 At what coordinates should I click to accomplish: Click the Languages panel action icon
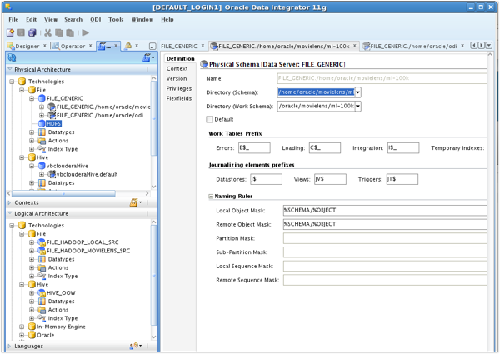tap(135, 346)
